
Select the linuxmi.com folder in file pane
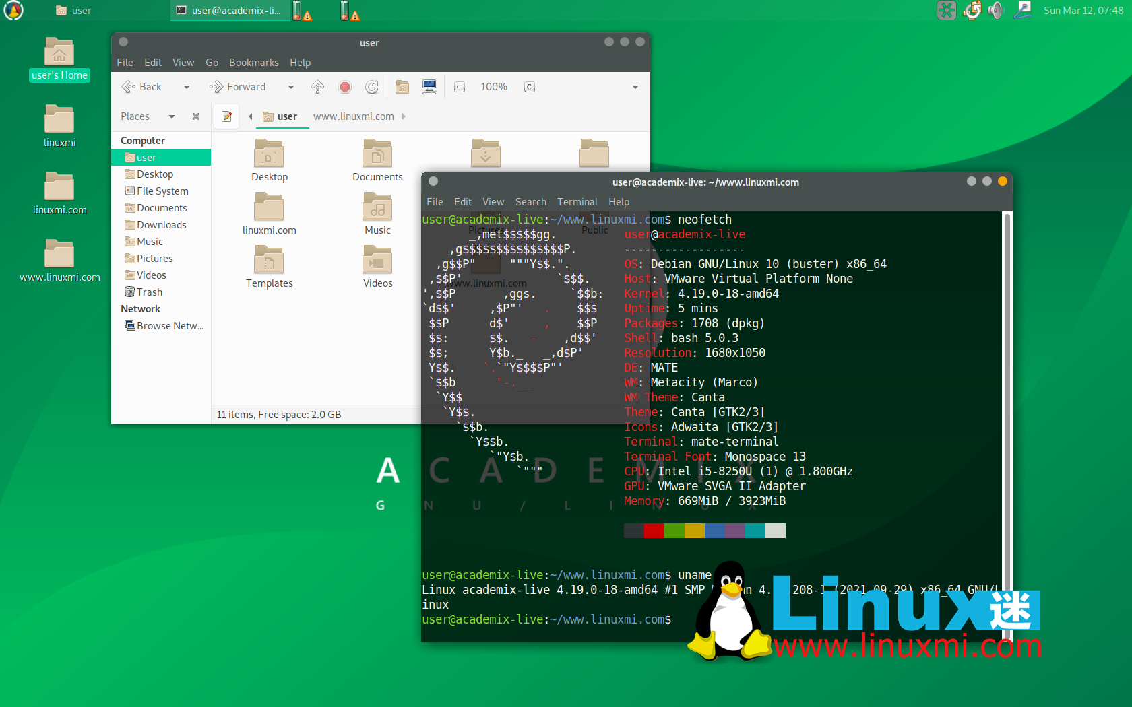point(269,207)
